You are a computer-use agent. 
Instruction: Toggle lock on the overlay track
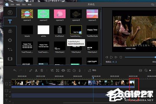pyautogui.click(x=10, y=92)
